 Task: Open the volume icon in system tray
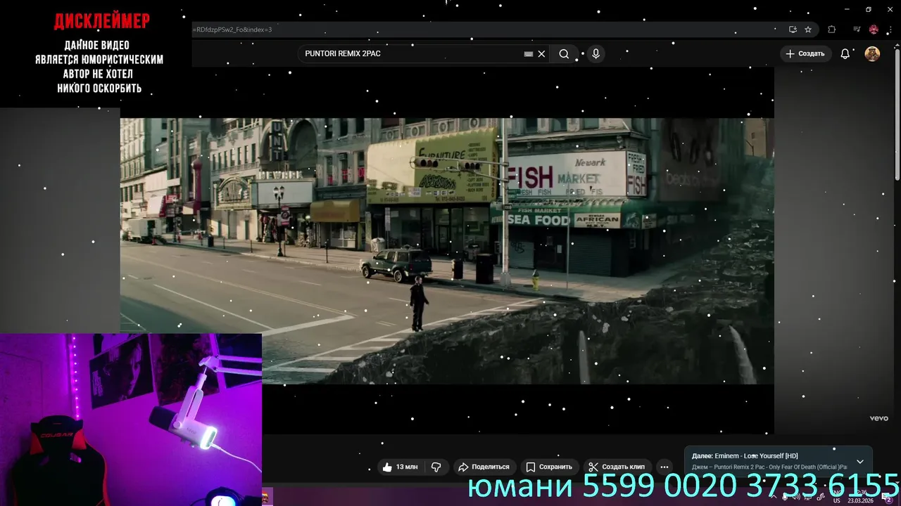pyautogui.click(x=796, y=498)
